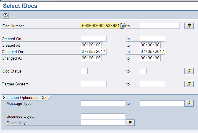This screenshot has height=133, width=198.
Task: Focus the Object Key input field
Action: 103,123
